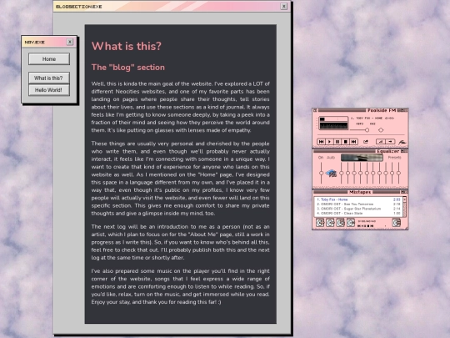Click the Poolside FM player menu icon

pos(315,110)
